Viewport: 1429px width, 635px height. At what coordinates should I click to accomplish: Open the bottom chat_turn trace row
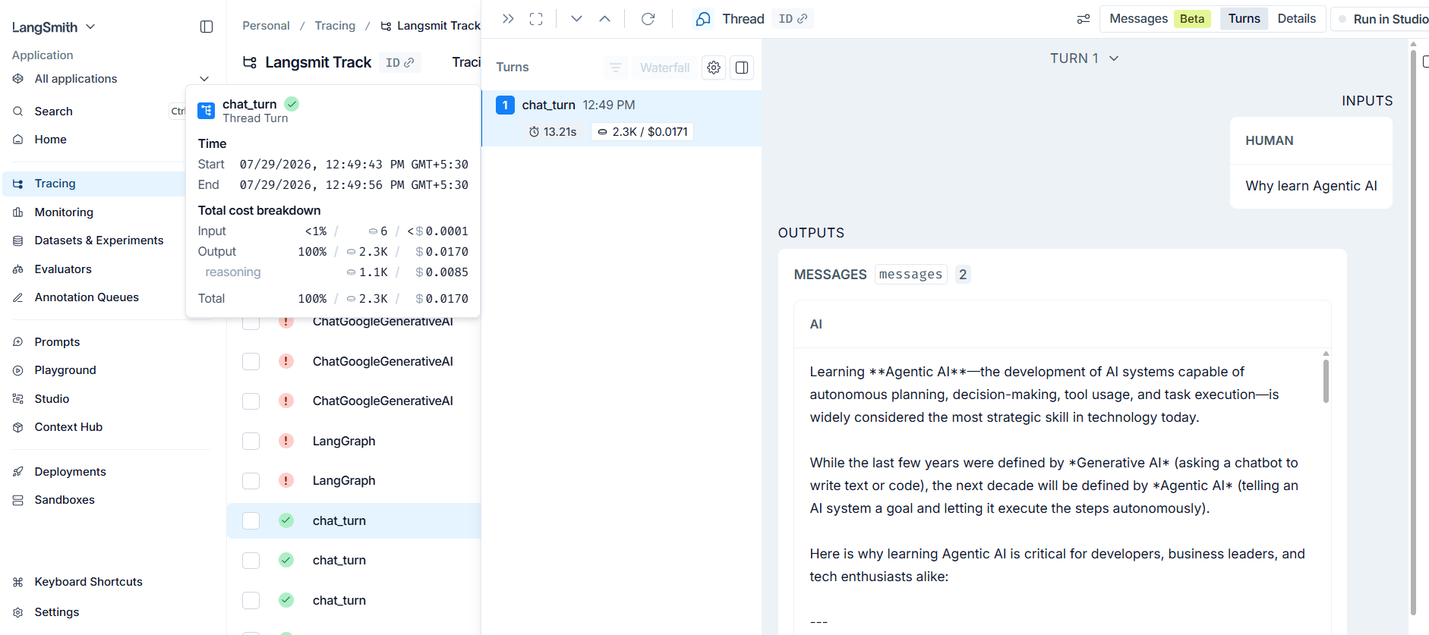339,600
